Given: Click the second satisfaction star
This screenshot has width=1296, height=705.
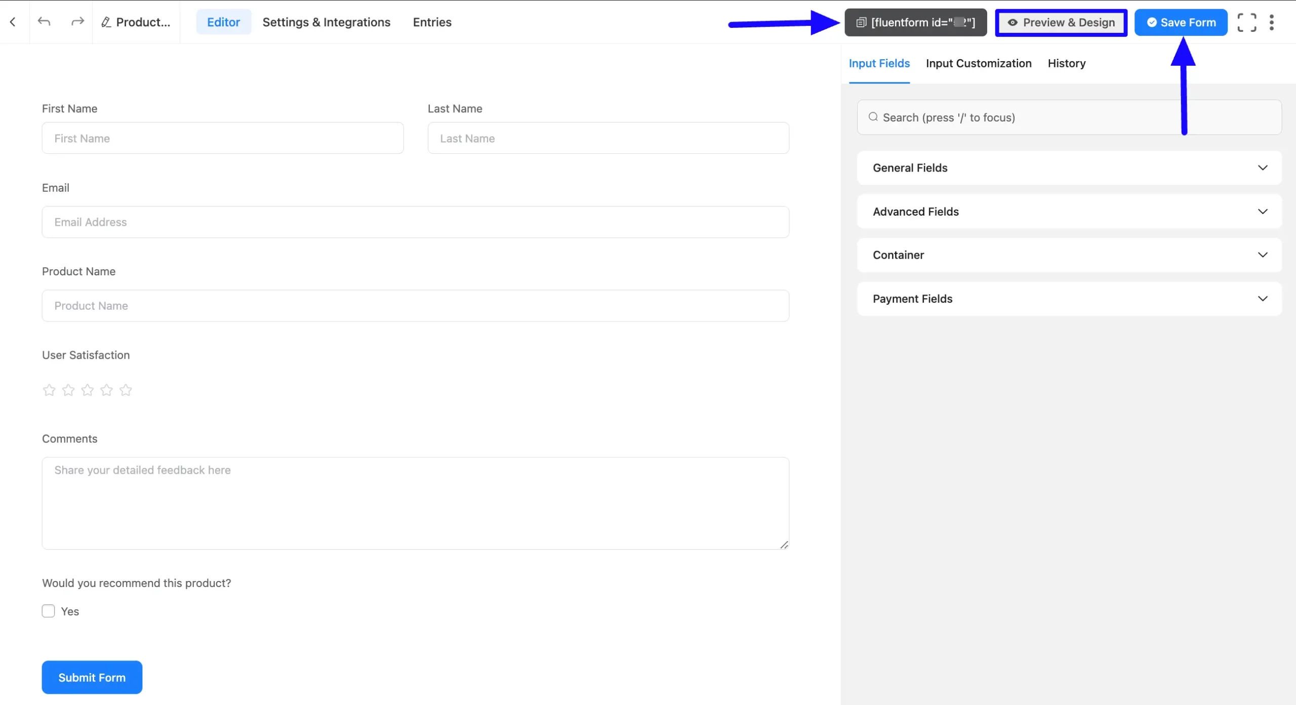Looking at the screenshot, I should pos(68,390).
